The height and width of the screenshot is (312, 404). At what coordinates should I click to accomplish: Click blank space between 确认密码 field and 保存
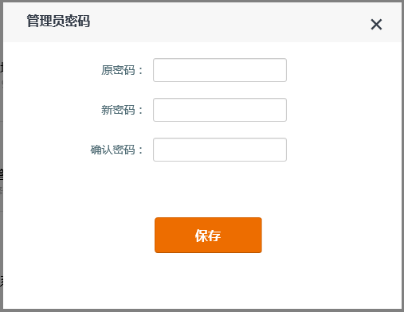point(208,189)
